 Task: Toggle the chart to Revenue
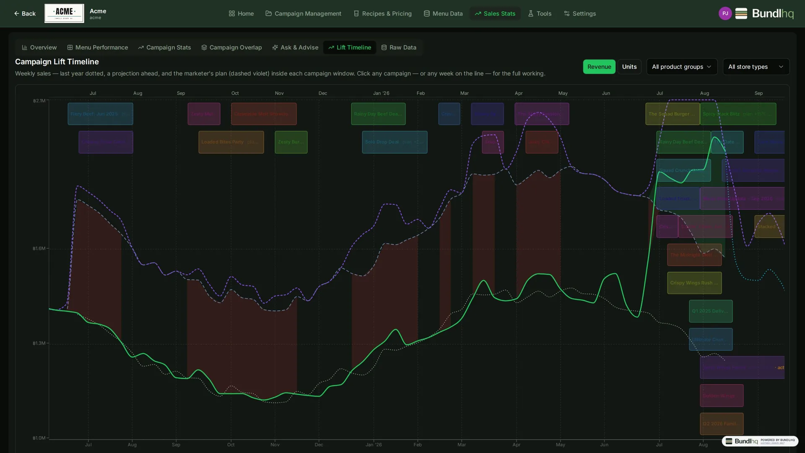(x=599, y=67)
